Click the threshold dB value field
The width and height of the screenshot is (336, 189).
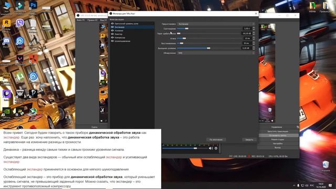[x=247, y=34]
